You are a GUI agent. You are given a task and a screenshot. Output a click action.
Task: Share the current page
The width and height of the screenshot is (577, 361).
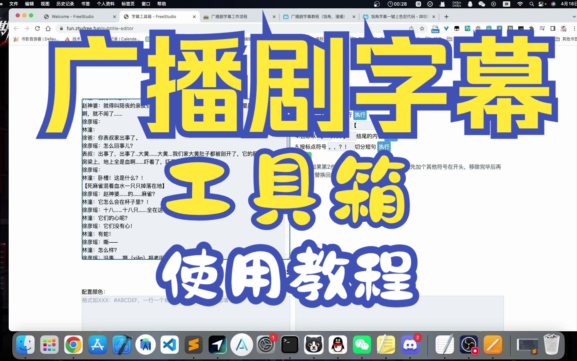[x=411, y=28]
